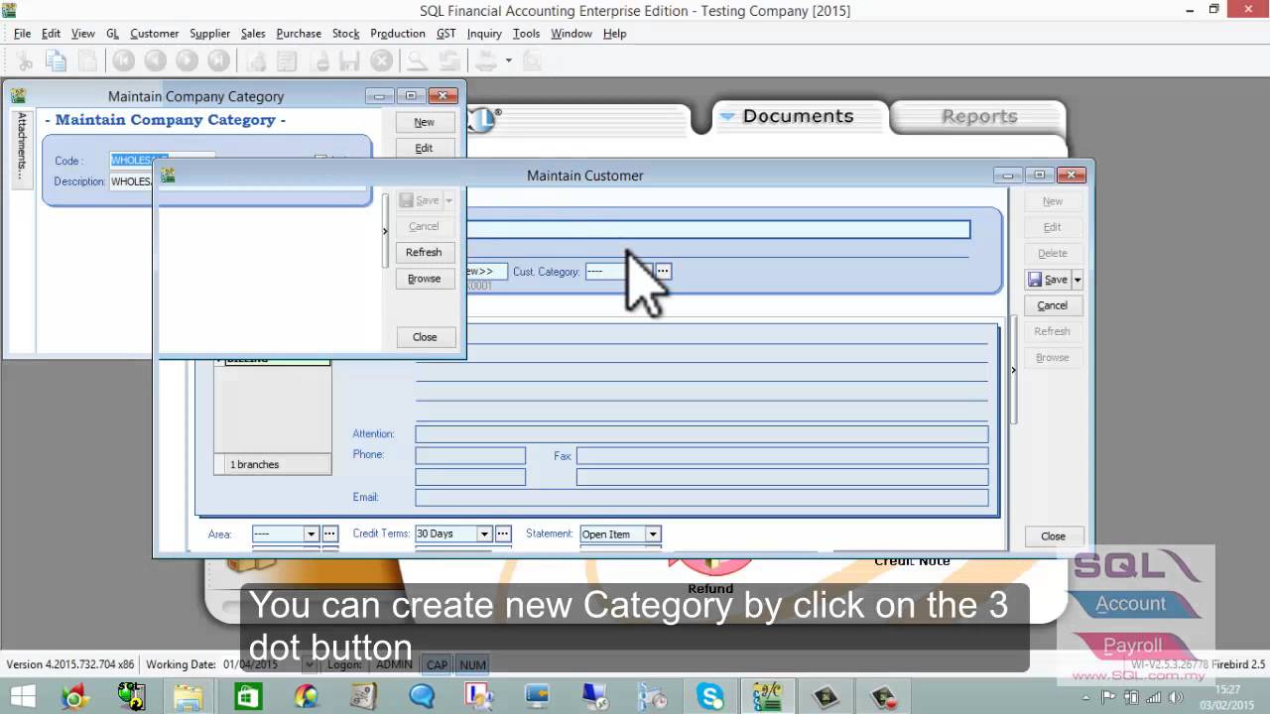Open the Working Date dropdown in status bar
The image size is (1270, 714).
[309, 664]
